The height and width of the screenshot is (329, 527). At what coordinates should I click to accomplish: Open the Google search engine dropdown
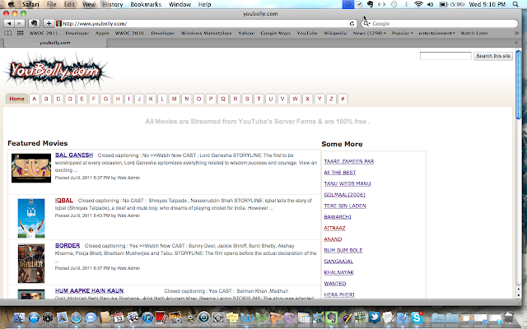(366, 24)
